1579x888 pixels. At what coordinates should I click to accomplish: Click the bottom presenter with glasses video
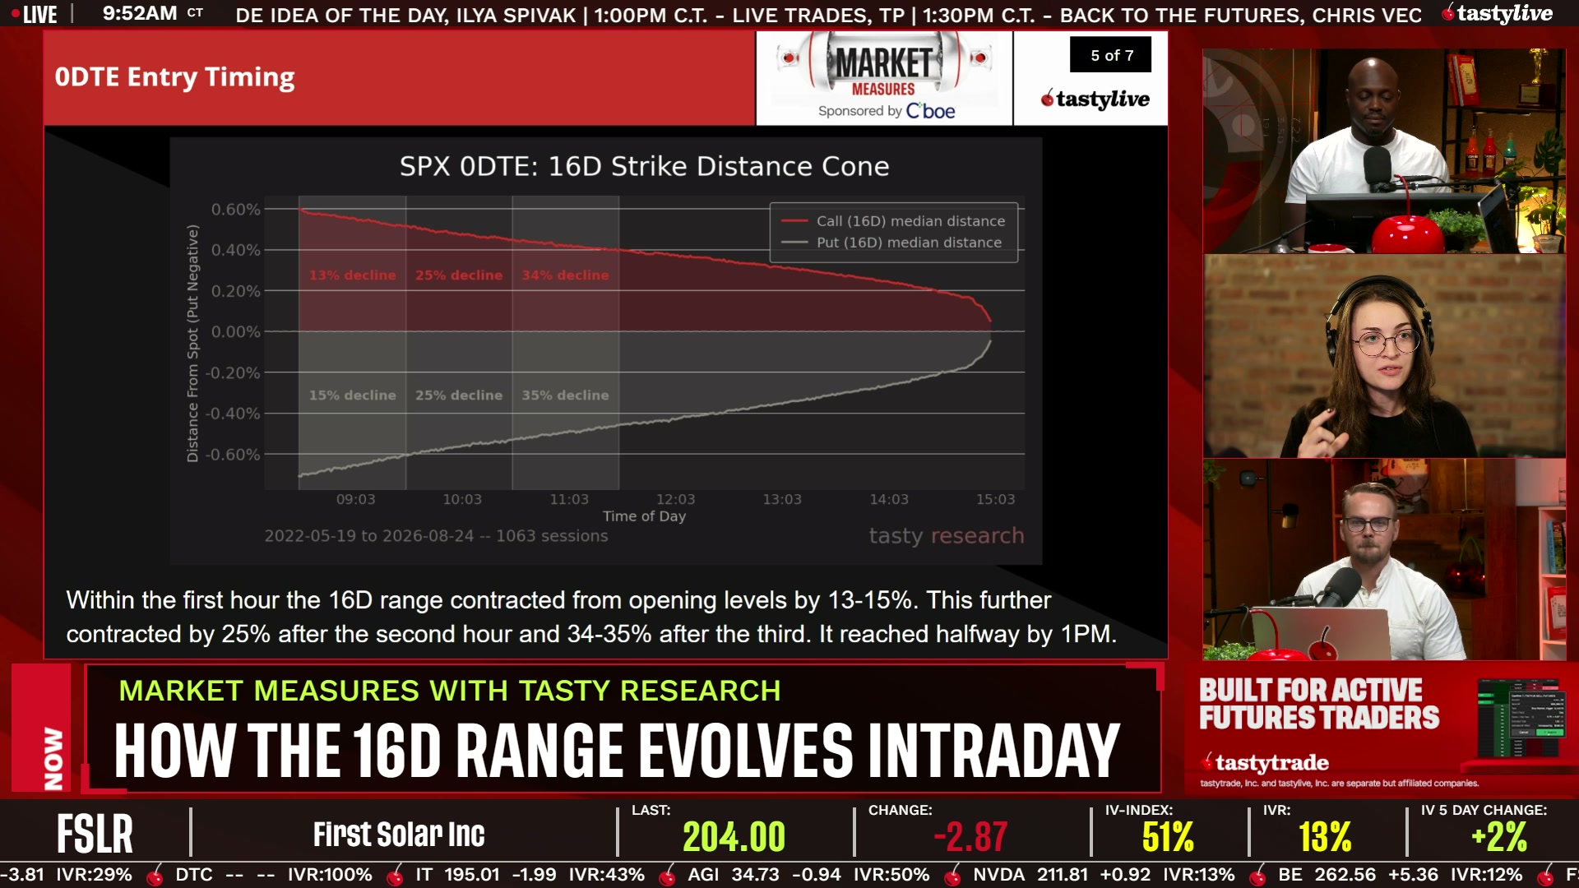pyautogui.click(x=1384, y=560)
